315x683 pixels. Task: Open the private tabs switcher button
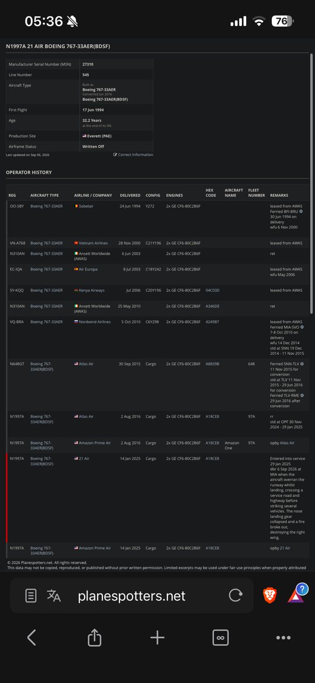click(220, 638)
